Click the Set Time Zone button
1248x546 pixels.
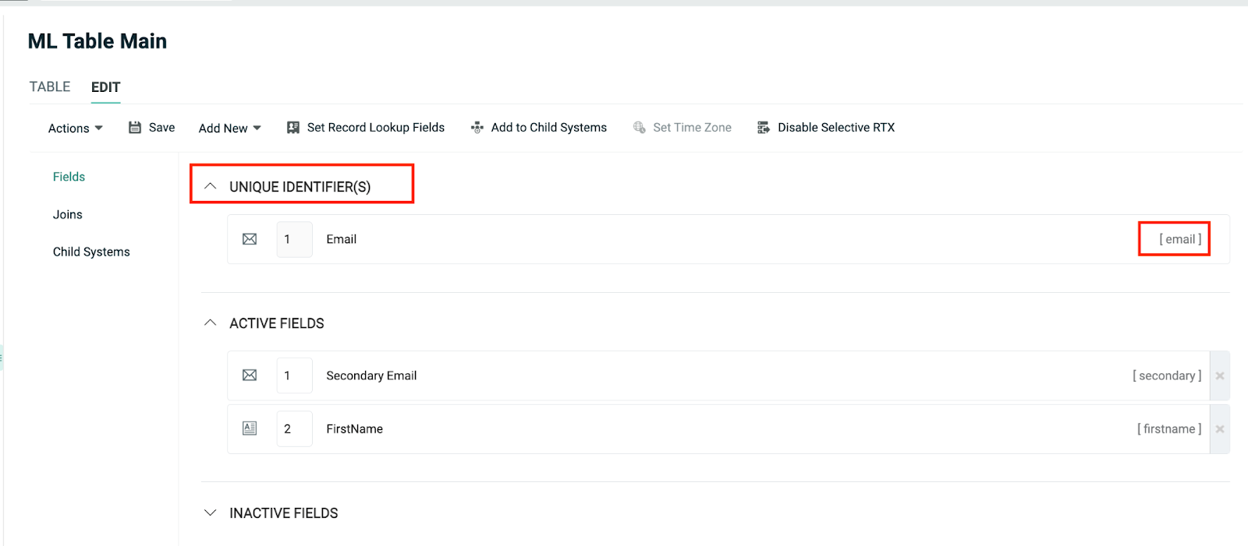pyautogui.click(x=682, y=128)
